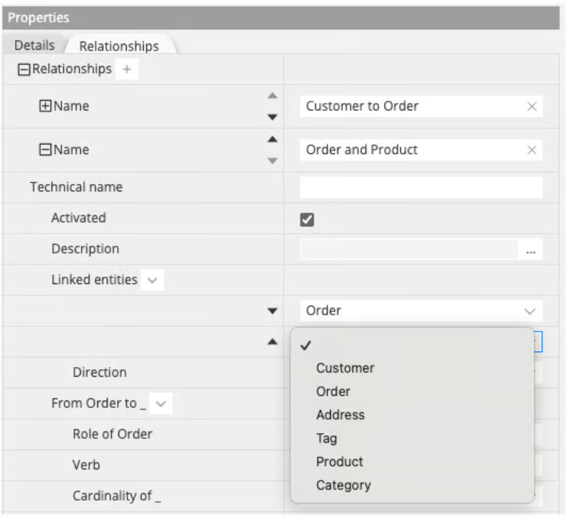The width and height of the screenshot is (567, 517).
Task: Move Order and Product relationship up
Action: 272,140
